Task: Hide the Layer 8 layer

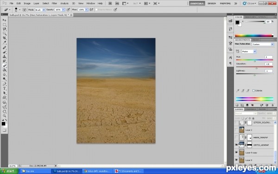Action: (x=236, y=160)
